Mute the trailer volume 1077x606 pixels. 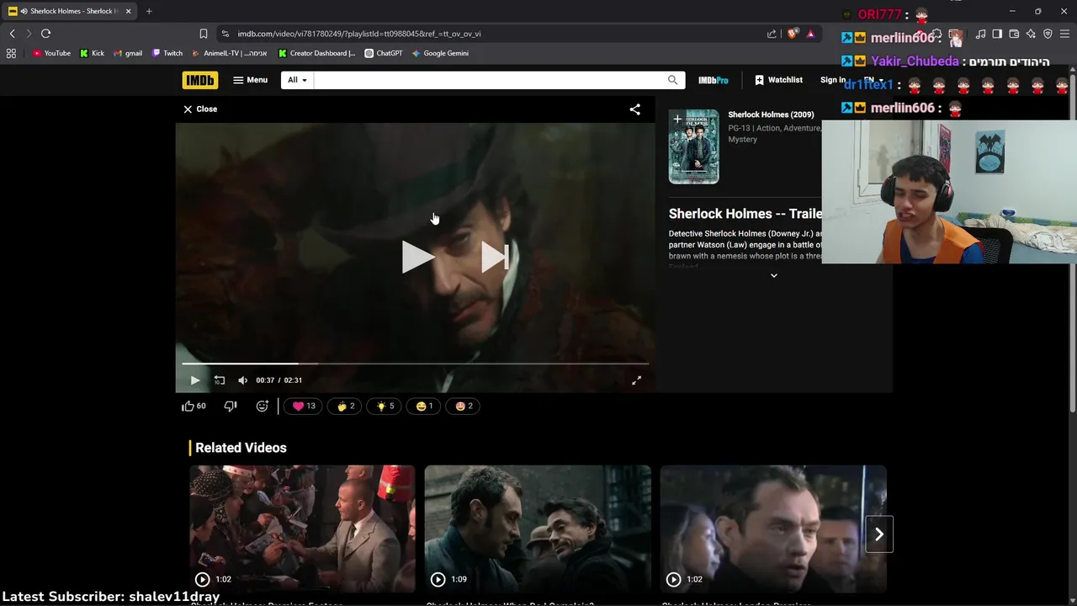(x=242, y=380)
